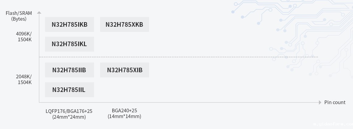This screenshot has width=353, height=129.
Task: Click the watermark text in the bottom-right corner
Action: pyautogui.click(x=333, y=124)
